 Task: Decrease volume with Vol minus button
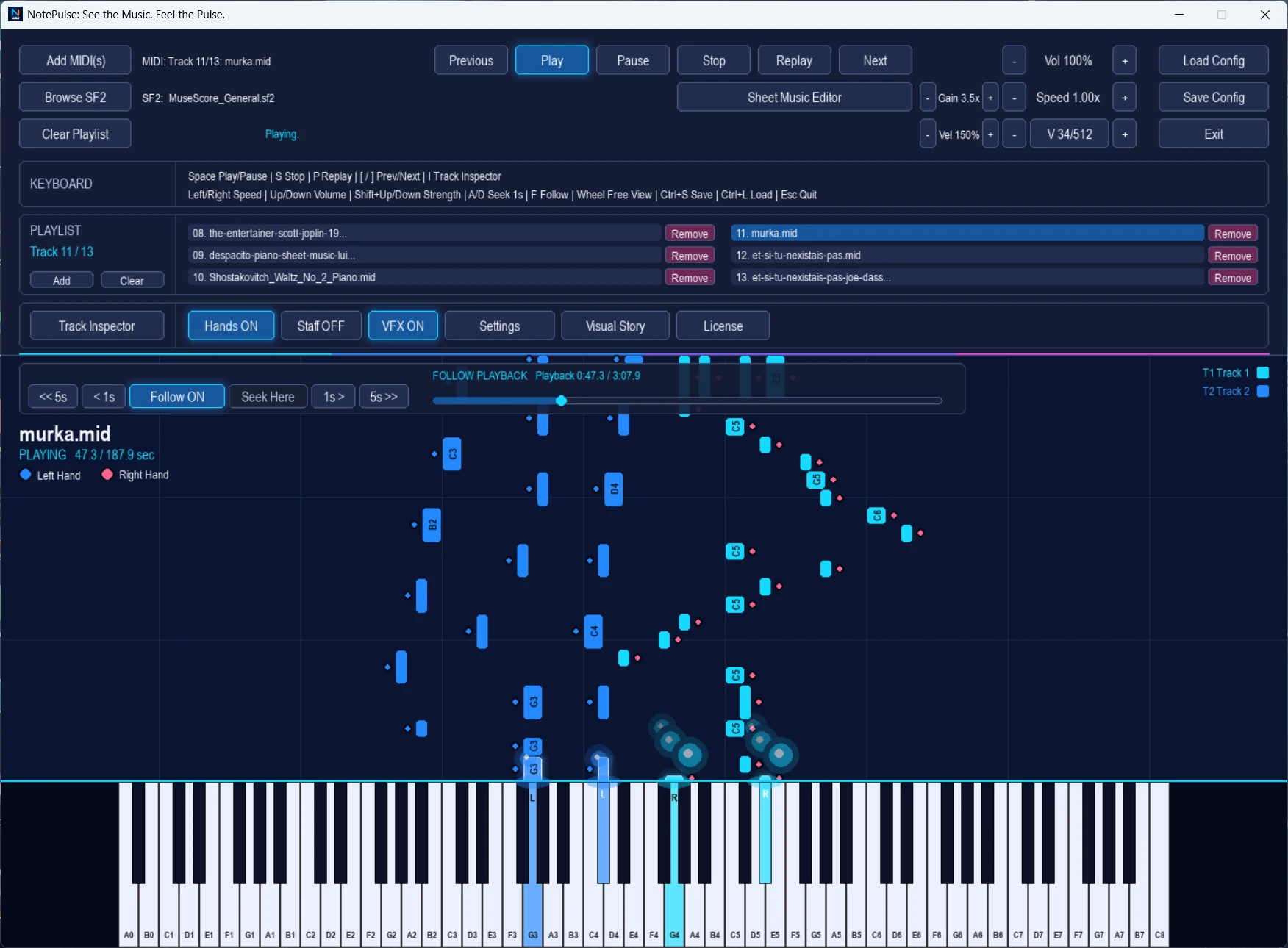point(1015,60)
